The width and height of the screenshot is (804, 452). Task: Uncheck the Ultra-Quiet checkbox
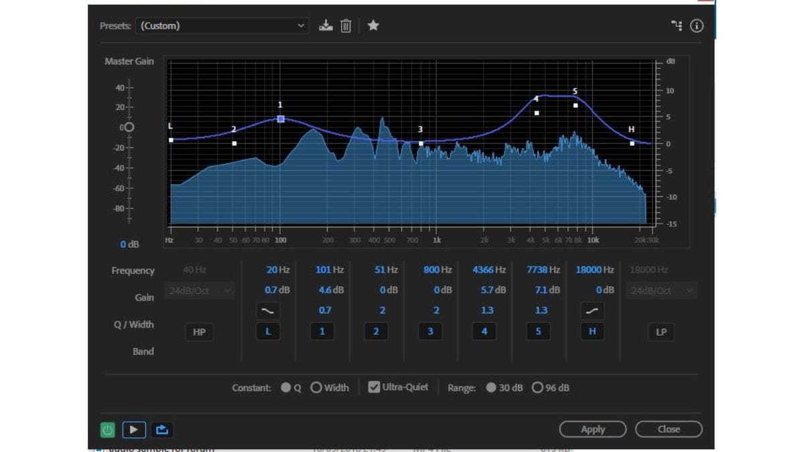click(x=374, y=387)
